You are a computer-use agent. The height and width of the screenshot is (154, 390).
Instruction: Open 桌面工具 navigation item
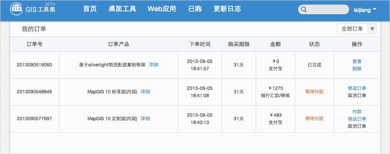[x=122, y=9]
